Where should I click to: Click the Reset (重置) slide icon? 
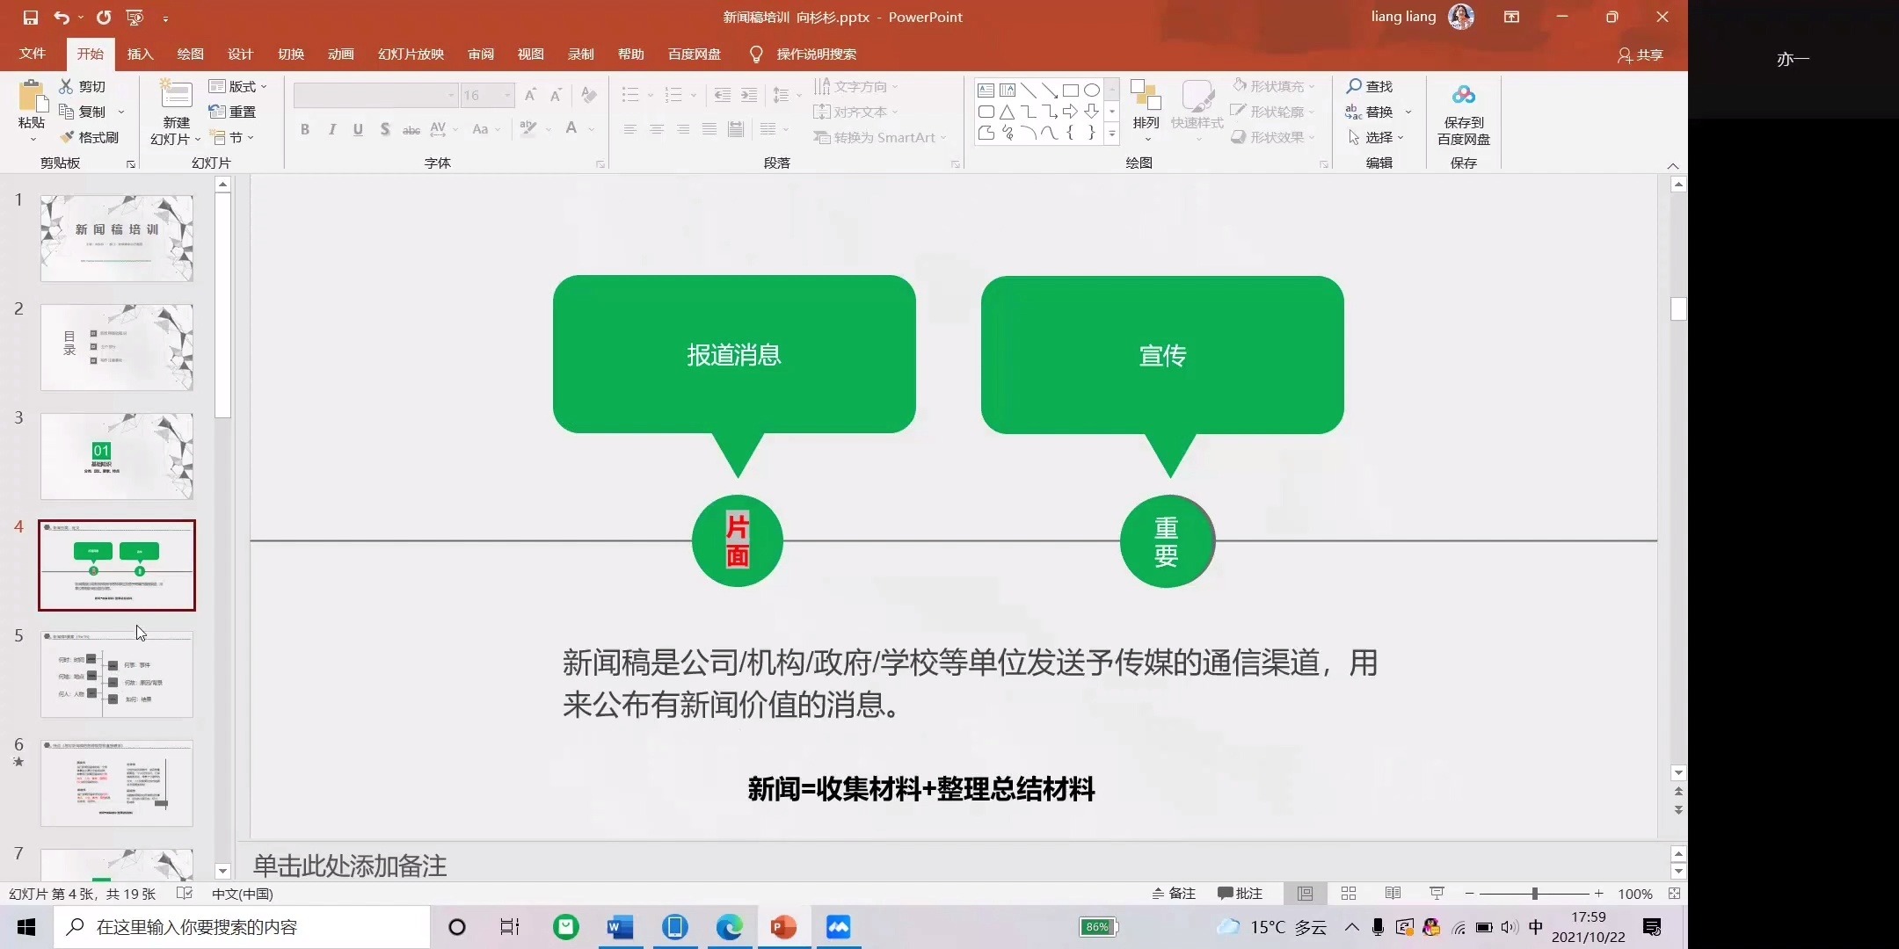pos(217,112)
